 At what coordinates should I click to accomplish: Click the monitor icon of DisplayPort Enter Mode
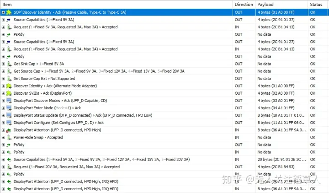click(x=9, y=108)
